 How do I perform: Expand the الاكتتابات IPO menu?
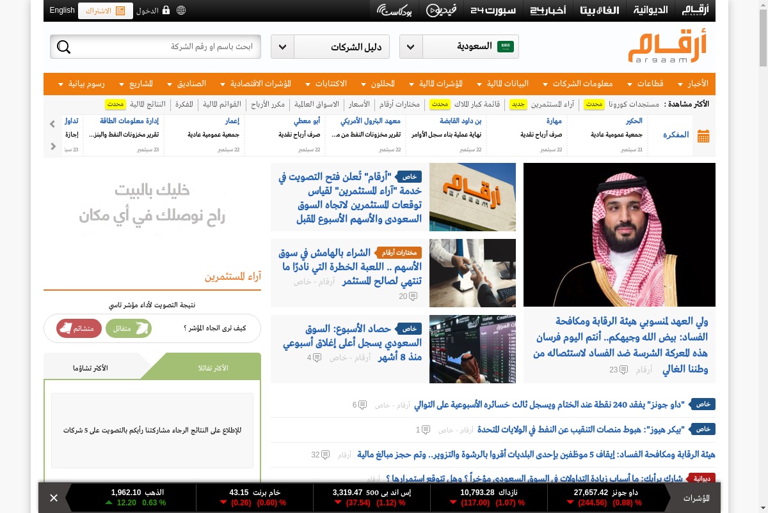point(326,84)
